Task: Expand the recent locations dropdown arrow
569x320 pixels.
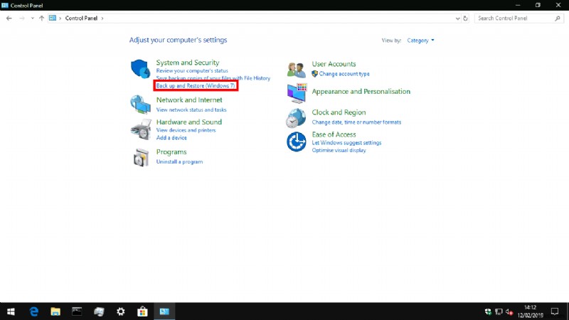Action: (x=32, y=18)
